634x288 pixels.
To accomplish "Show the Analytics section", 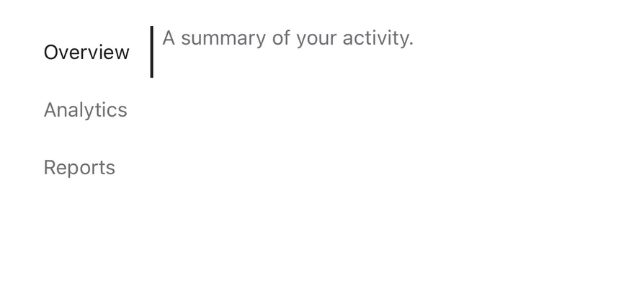I will [x=85, y=110].
